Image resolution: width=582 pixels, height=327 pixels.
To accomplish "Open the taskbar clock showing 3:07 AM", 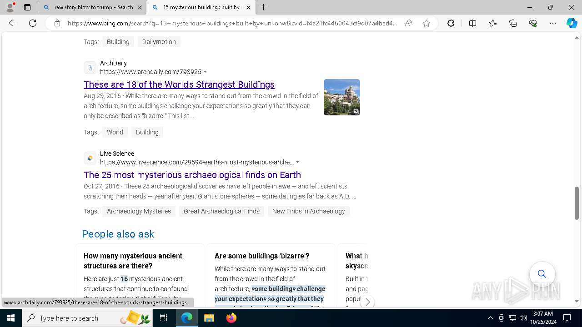I will click(x=543, y=318).
